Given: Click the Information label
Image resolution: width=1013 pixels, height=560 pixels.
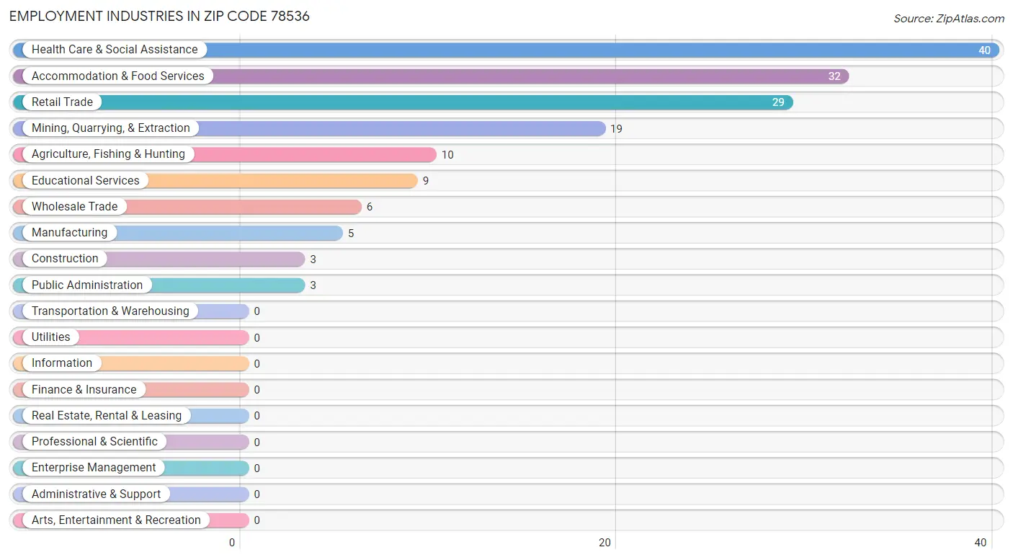Looking at the screenshot, I should [x=62, y=363].
